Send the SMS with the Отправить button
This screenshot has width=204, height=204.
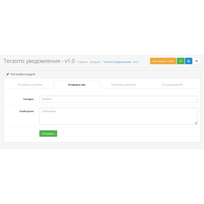(48, 133)
